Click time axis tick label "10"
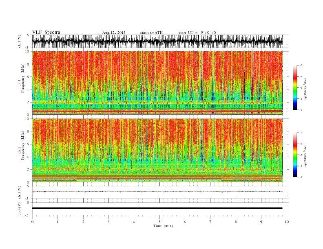Image resolution: width=323 pixels, height=249 pixels. click(287, 222)
